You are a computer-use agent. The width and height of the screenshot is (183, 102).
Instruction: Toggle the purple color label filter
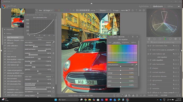click(68, 11)
